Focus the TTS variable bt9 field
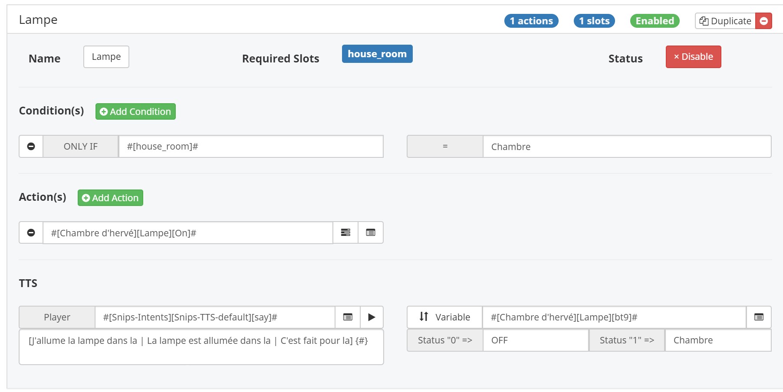The width and height of the screenshot is (783, 392). click(x=615, y=317)
